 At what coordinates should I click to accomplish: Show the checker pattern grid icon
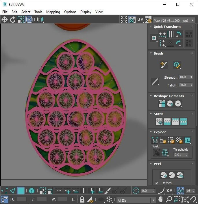pos(124,19)
